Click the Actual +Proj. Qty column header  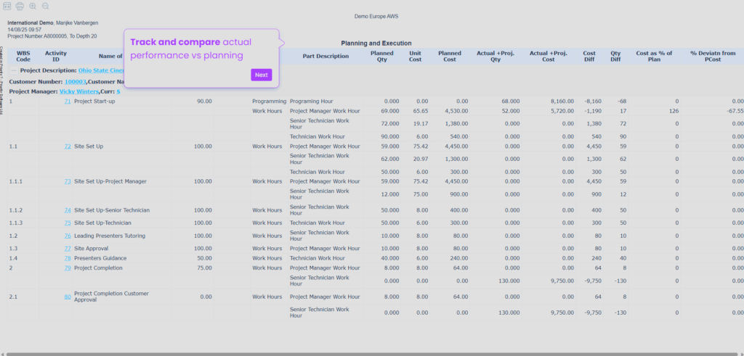click(x=496, y=57)
